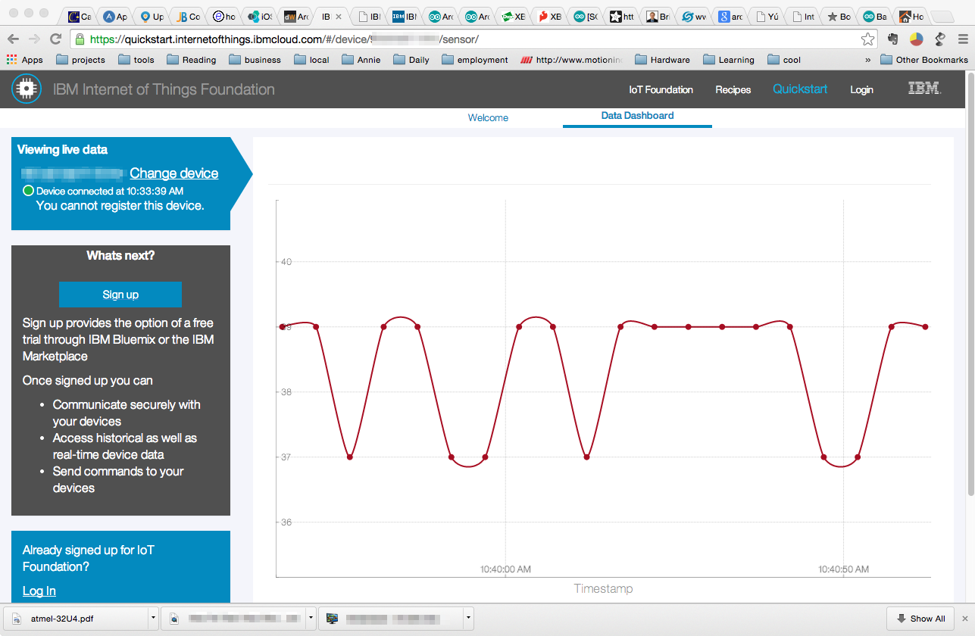Open IoT Foundation in the top navigation
Image resolution: width=975 pixels, height=636 pixels.
661,89
